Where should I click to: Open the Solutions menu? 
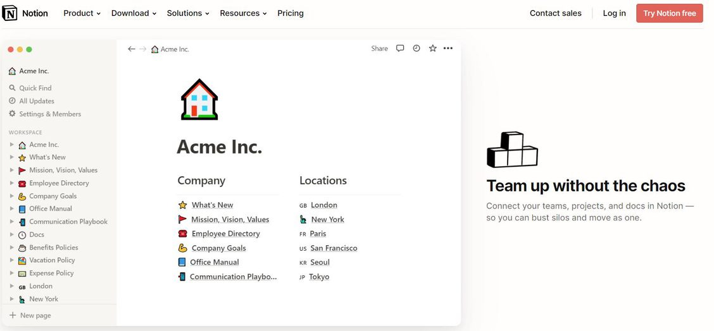pos(188,13)
